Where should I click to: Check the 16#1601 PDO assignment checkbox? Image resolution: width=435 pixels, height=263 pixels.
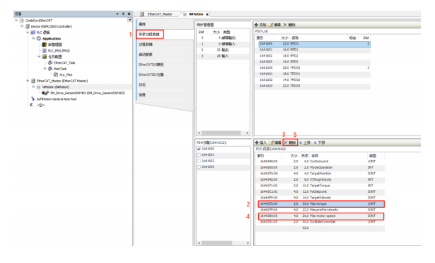click(199, 155)
